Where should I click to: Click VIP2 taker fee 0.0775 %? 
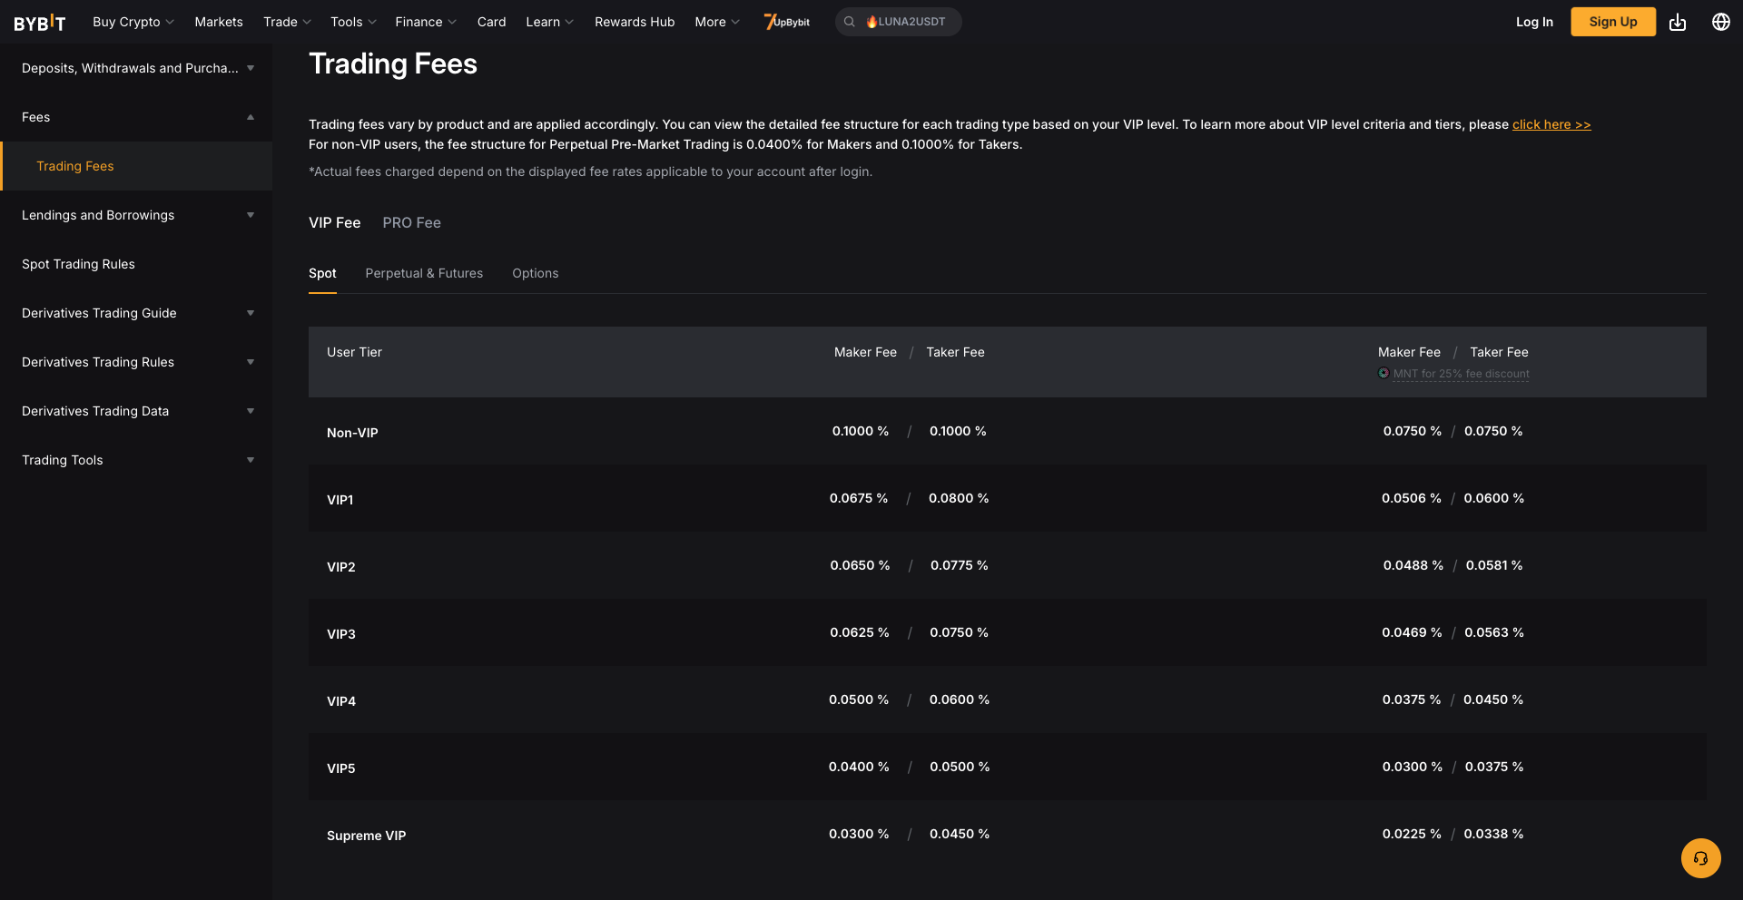(x=959, y=565)
